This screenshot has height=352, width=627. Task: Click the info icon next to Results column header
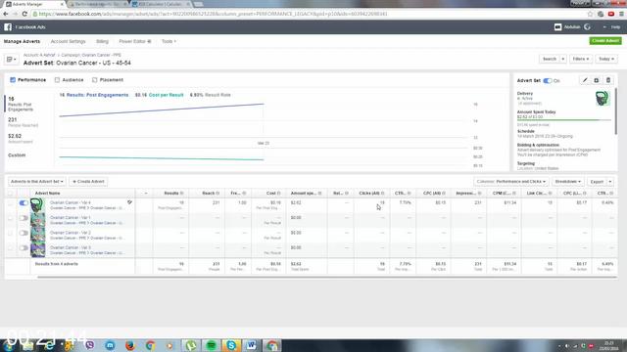(x=181, y=194)
